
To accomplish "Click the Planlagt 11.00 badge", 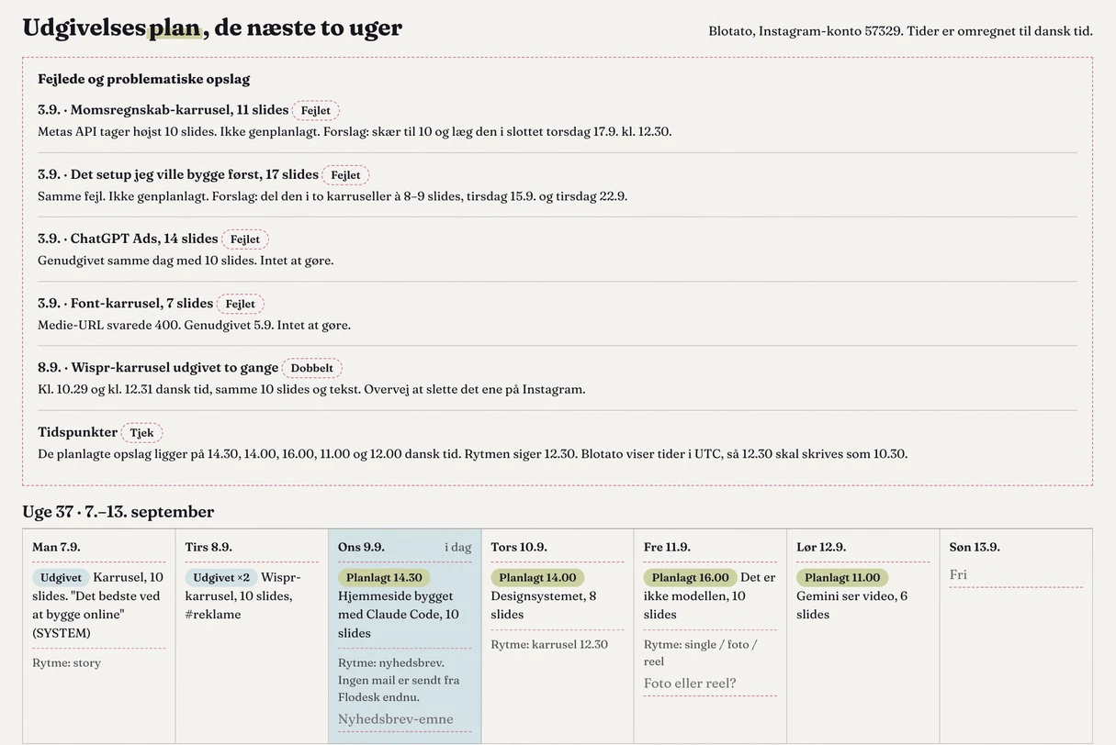I will coord(842,578).
